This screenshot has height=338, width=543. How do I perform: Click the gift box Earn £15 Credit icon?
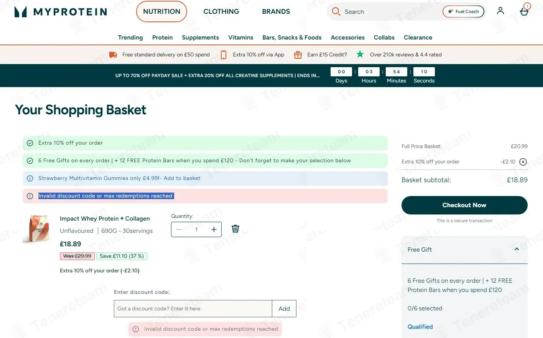[x=298, y=55]
